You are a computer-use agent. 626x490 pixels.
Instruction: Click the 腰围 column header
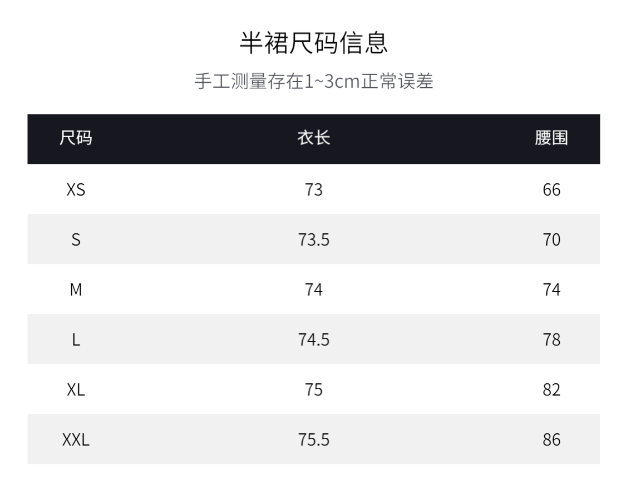(x=551, y=138)
